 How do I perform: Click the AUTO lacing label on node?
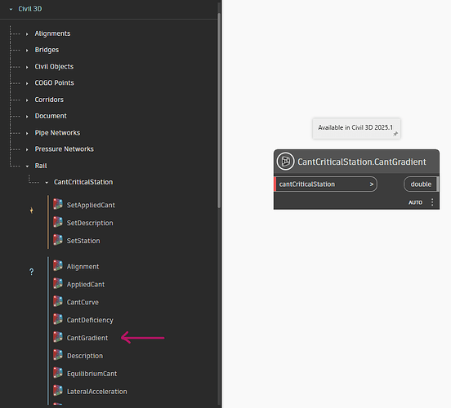(415, 202)
